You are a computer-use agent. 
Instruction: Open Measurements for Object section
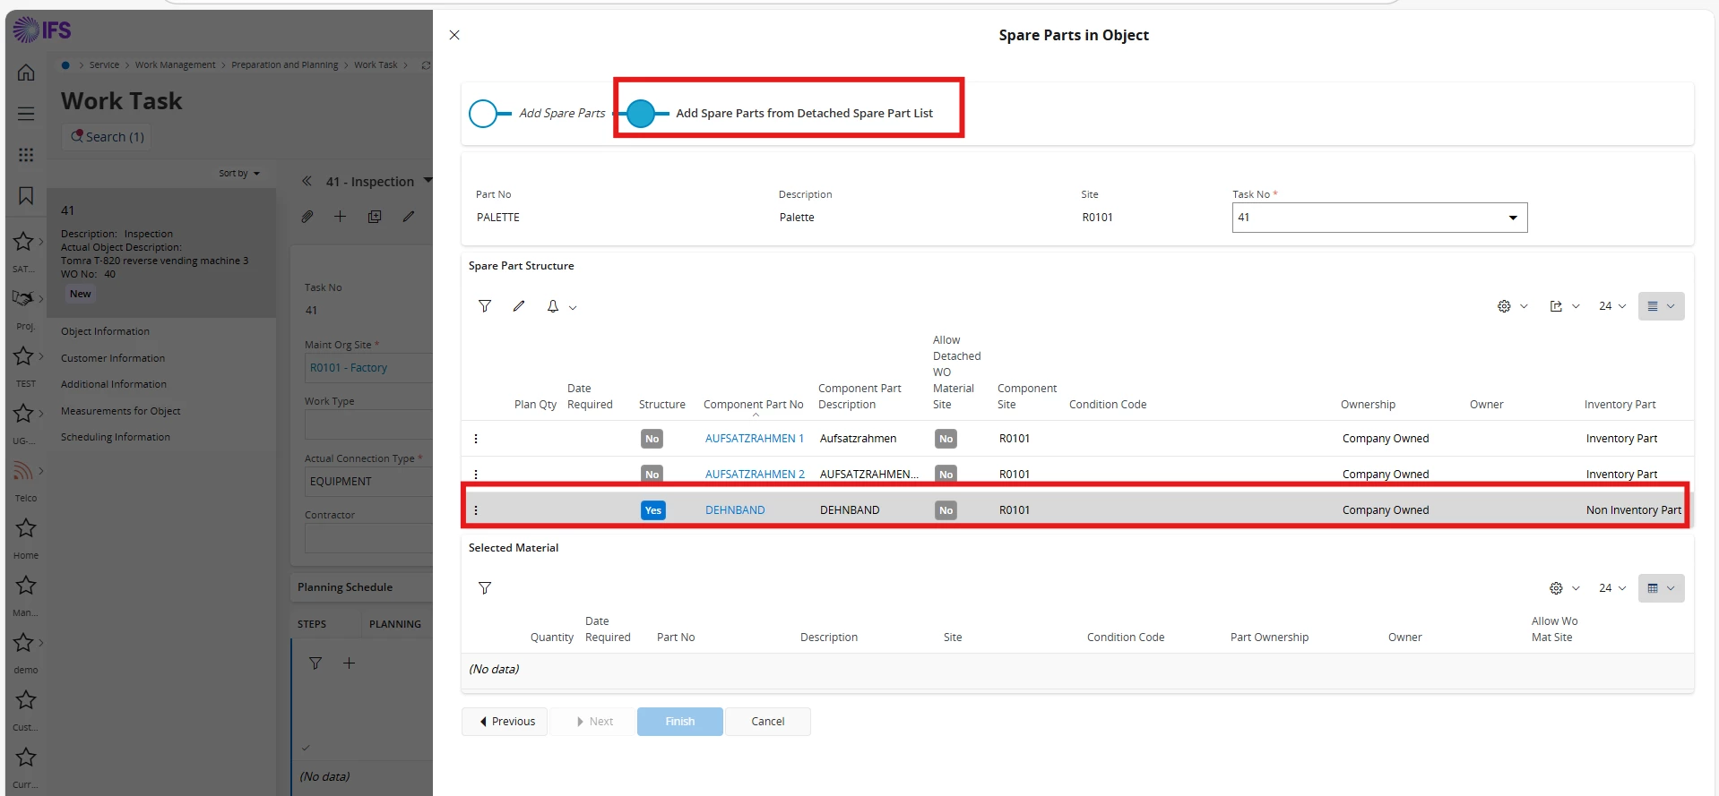[121, 411]
